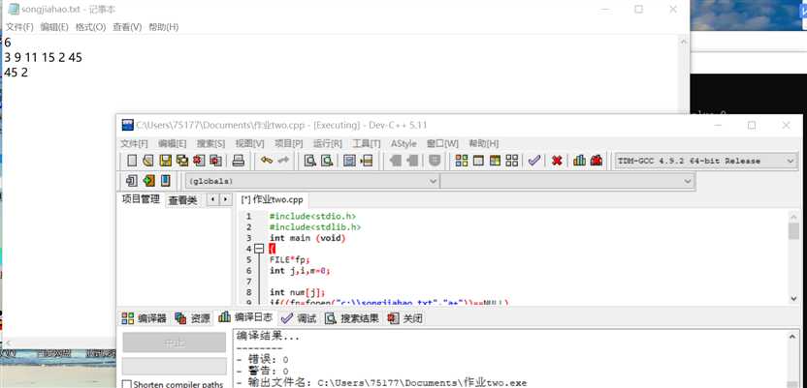Screen dimensions: 807x388
Task: Open 帮助(H) menu in Notepad window
Action: [164, 27]
